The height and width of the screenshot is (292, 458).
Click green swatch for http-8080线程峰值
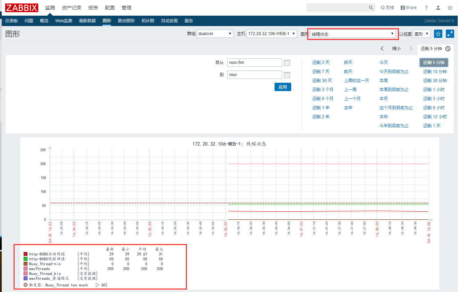25,259
